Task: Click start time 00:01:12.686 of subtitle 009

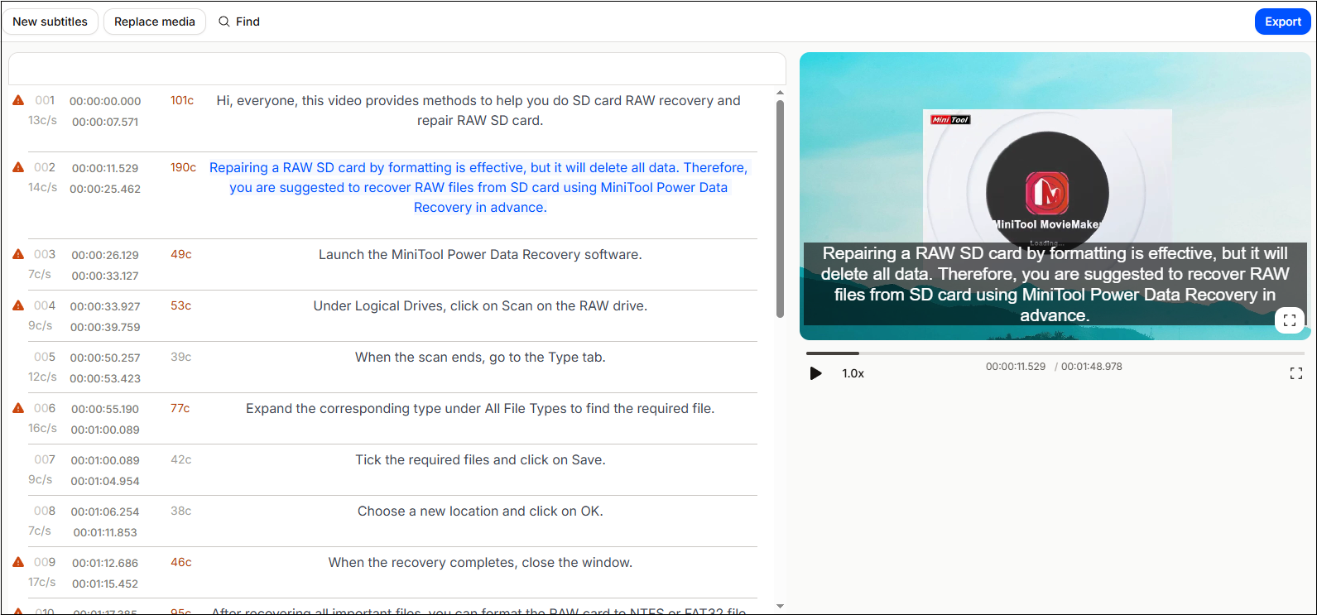Action: coord(105,563)
